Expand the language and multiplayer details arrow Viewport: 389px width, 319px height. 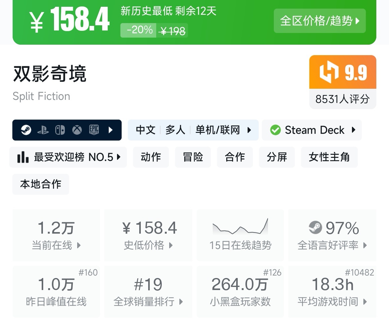click(249, 130)
